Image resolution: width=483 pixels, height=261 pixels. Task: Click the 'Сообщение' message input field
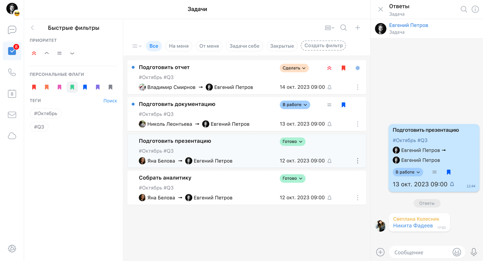420,252
